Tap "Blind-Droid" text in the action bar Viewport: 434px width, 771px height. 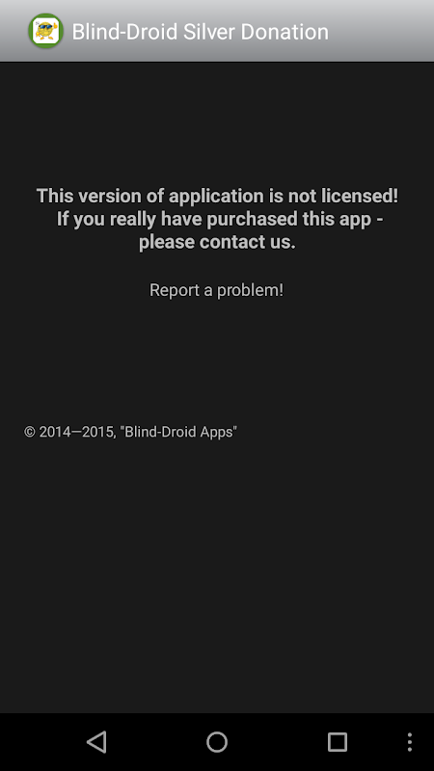[x=124, y=32]
